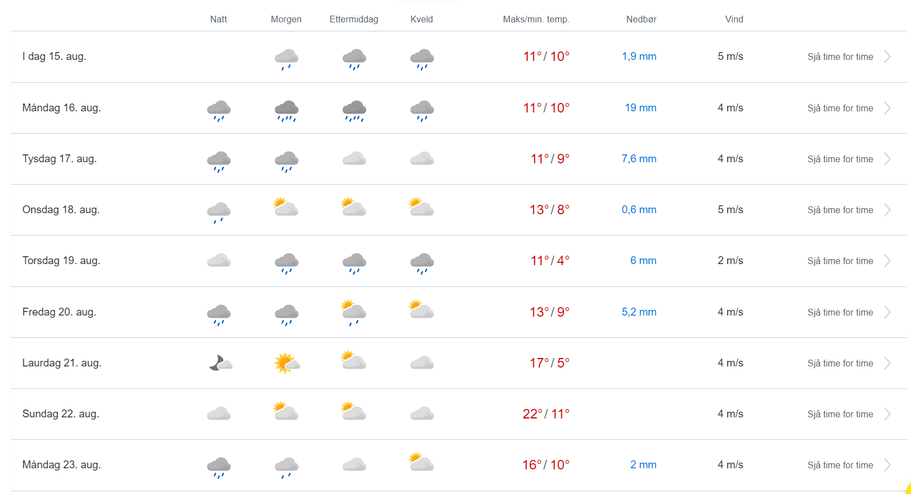Click Wednesday 18 Aug. evening partly cloudy icon
The width and height of the screenshot is (911, 494).
(x=422, y=207)
